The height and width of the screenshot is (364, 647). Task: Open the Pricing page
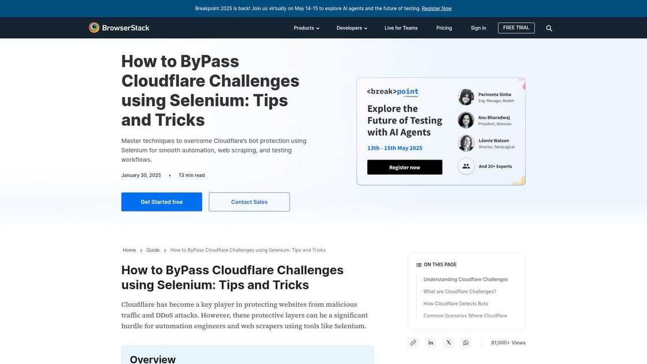(444, 28)
